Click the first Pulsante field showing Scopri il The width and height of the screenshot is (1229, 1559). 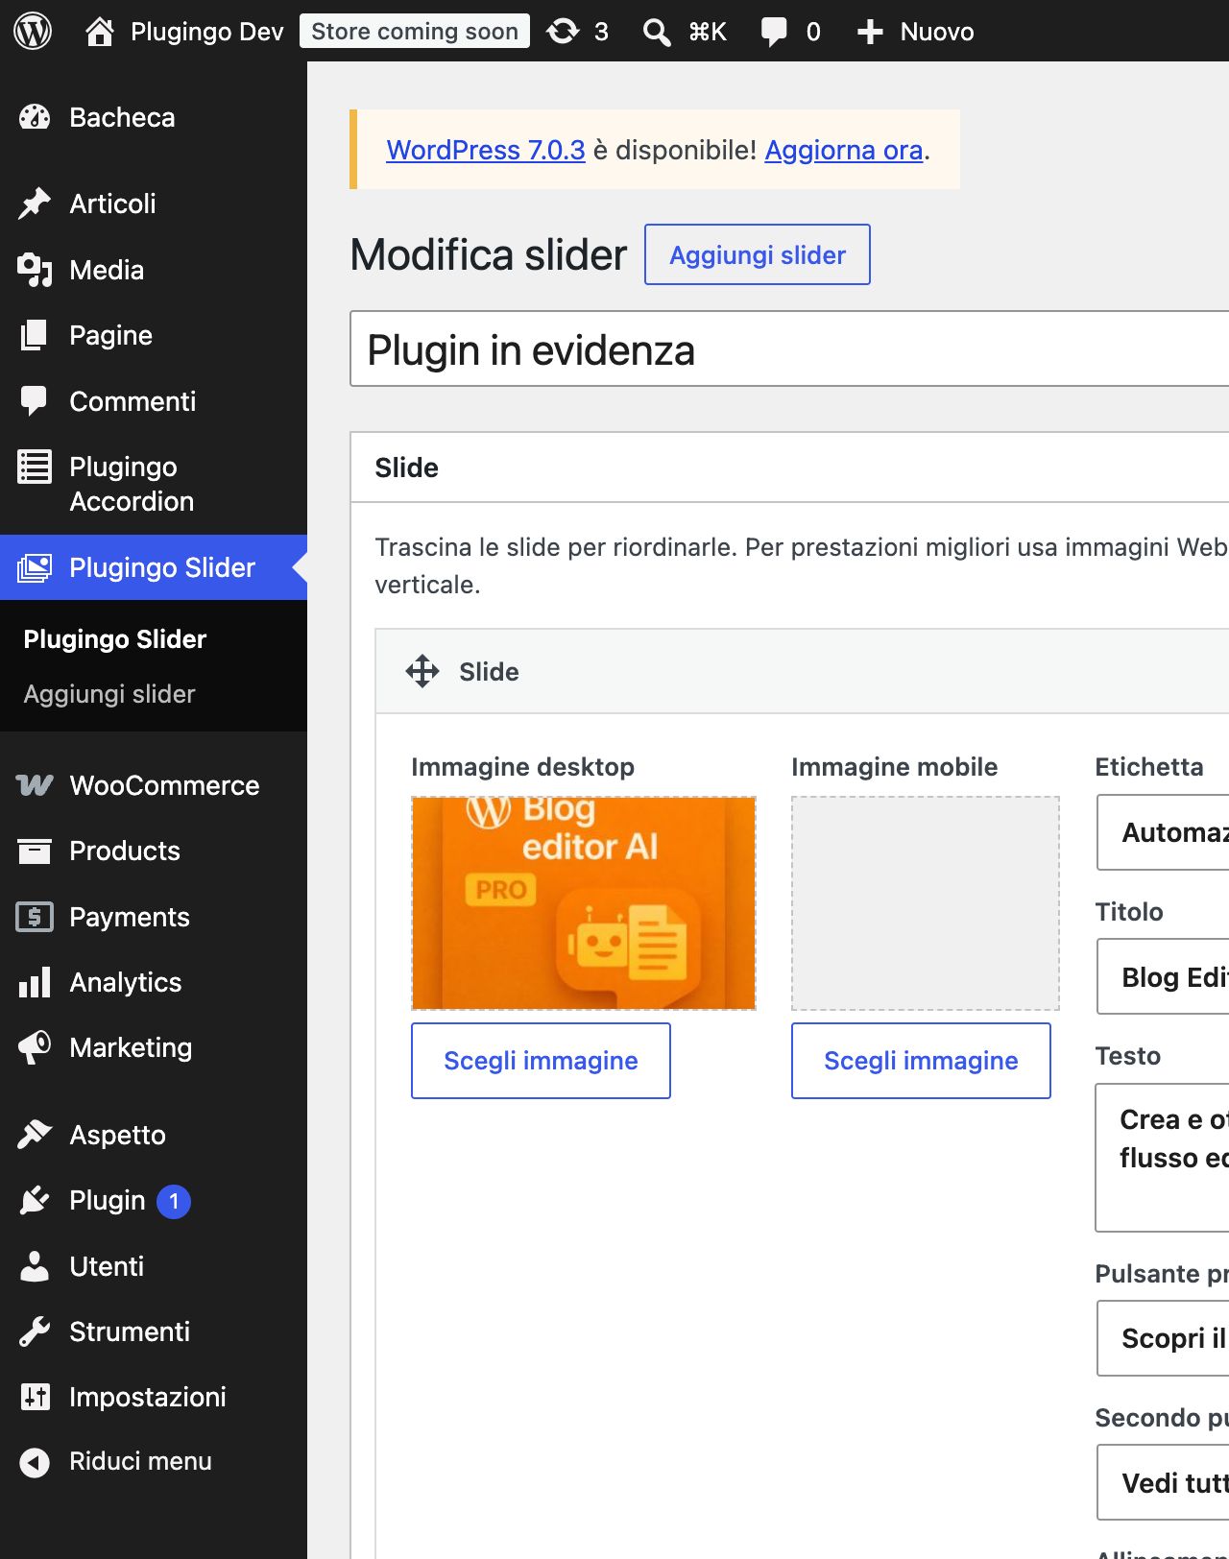1163,1338
